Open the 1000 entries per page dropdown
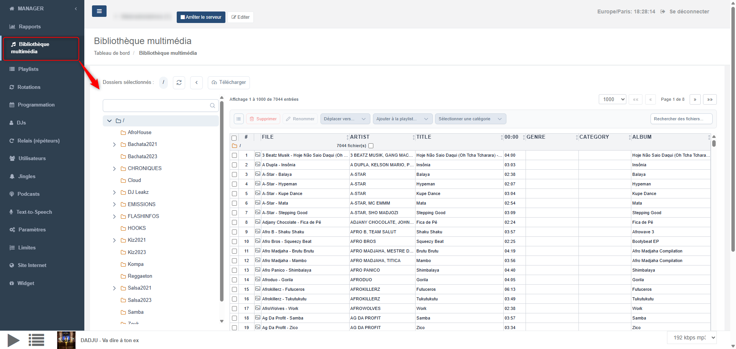Viewport: 736px width, 349px height. click(612, 100)
